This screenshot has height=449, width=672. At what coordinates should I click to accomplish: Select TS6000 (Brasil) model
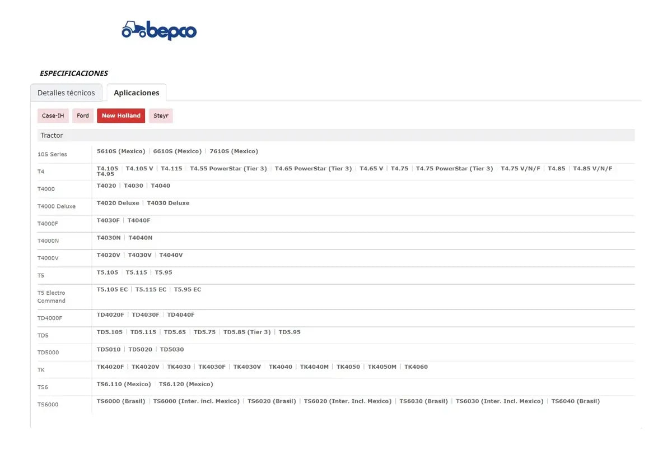[x=121, y=402]
